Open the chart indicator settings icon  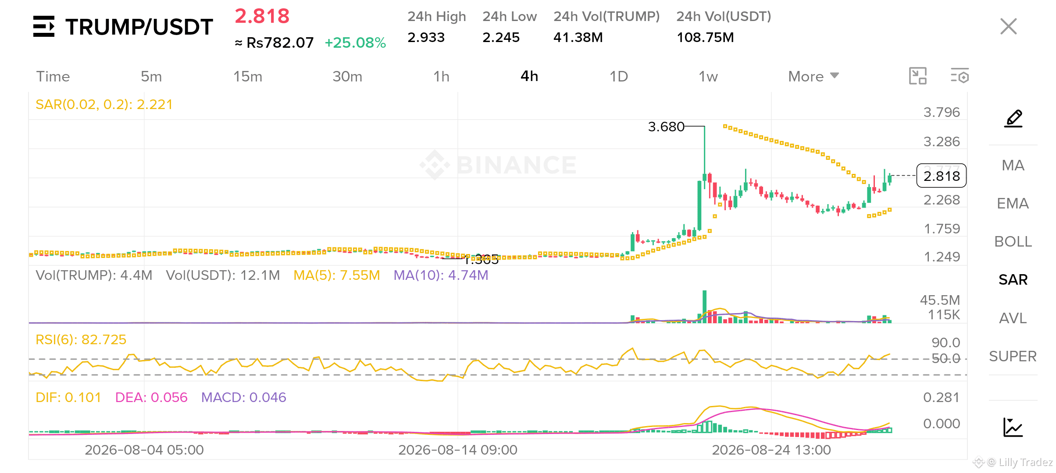[x=960, y=76]
